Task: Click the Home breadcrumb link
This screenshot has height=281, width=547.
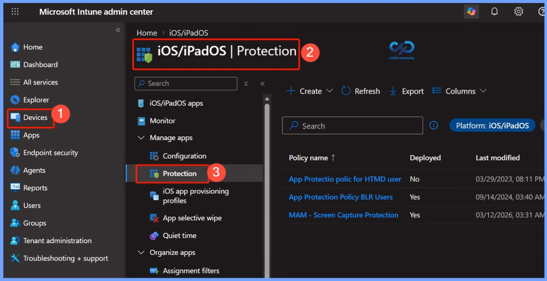Action: (147, 33)
